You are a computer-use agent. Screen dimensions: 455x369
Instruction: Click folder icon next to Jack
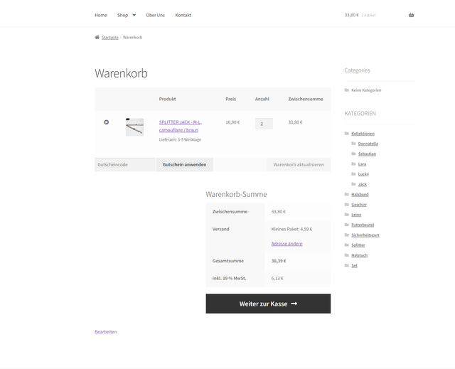[x=353, y=184]
